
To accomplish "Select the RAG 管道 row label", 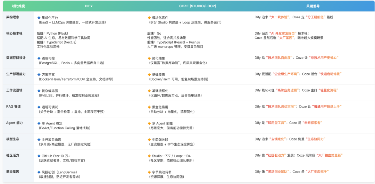I will click(14, 107).
